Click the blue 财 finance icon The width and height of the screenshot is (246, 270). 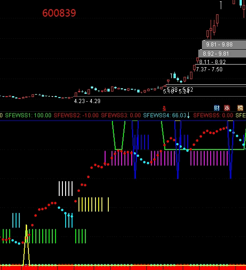click(x=217, y=108)
